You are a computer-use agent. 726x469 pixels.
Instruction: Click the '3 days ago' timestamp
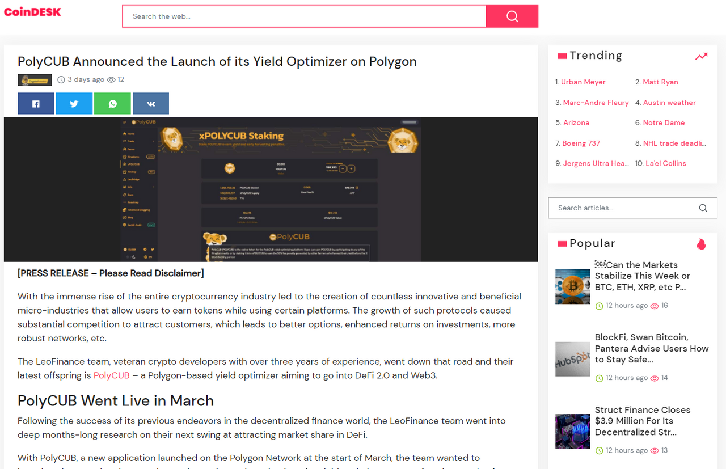pos(86,80)
